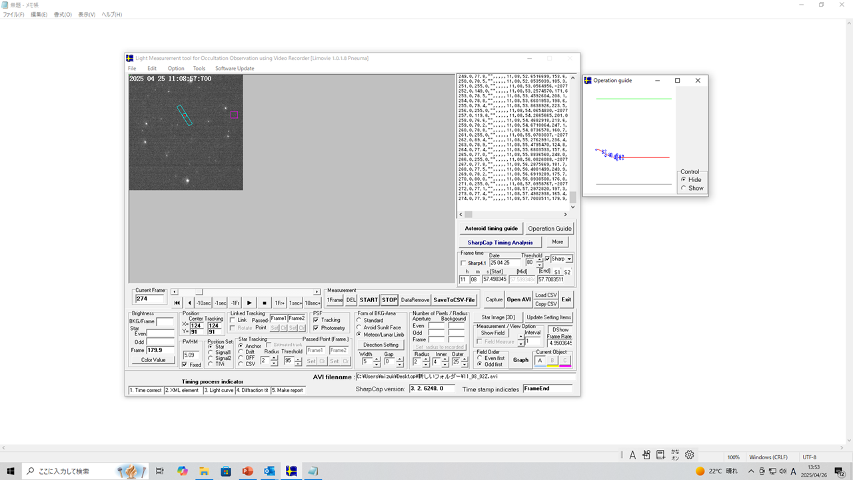Open Outlook from the taskbar
Viewport: 853px width, 480px height.
pyautogui.click(x=269, y=471)
